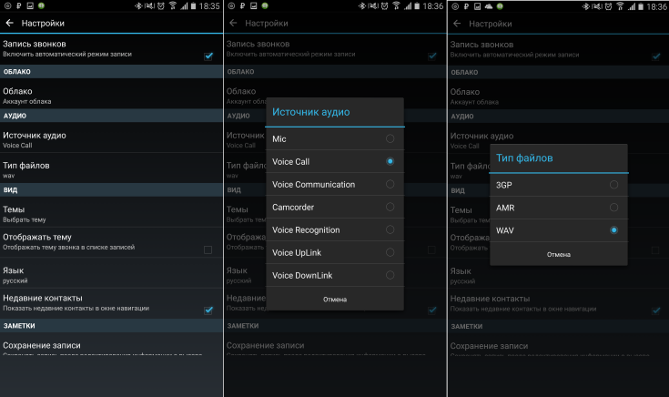Tap the Bluetooth icon in left status bar

coord(138,6)
